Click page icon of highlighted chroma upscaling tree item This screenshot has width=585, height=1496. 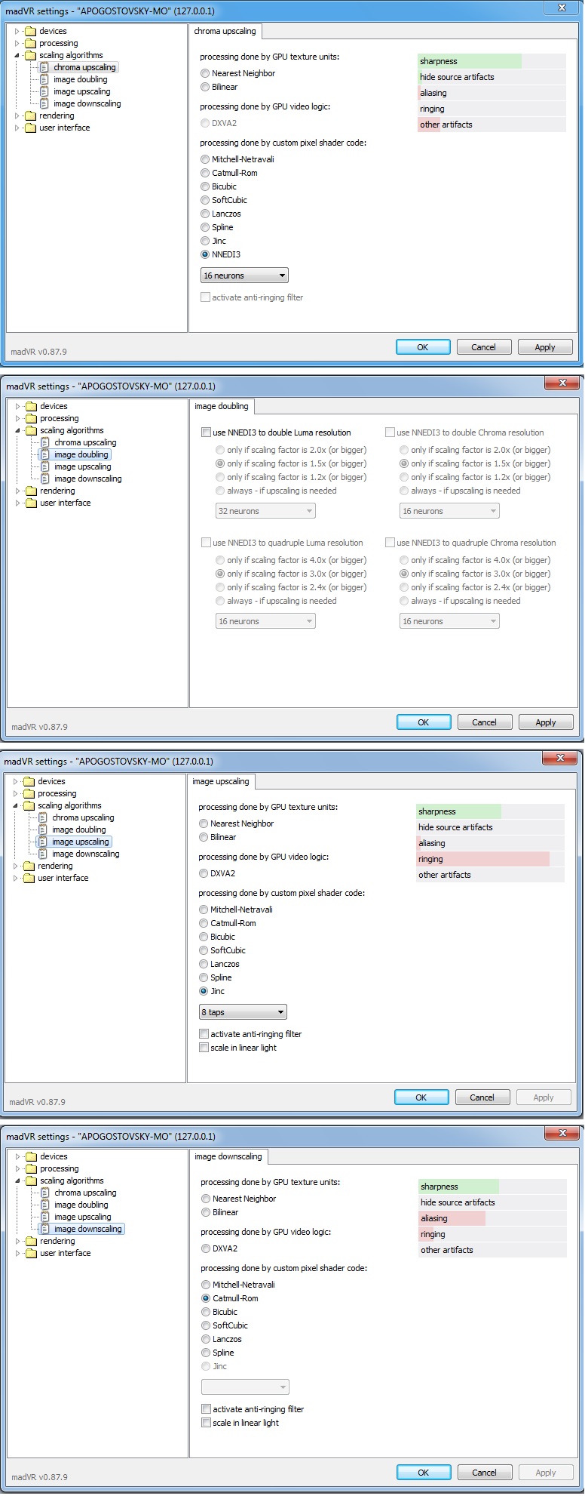pos(44,67)
